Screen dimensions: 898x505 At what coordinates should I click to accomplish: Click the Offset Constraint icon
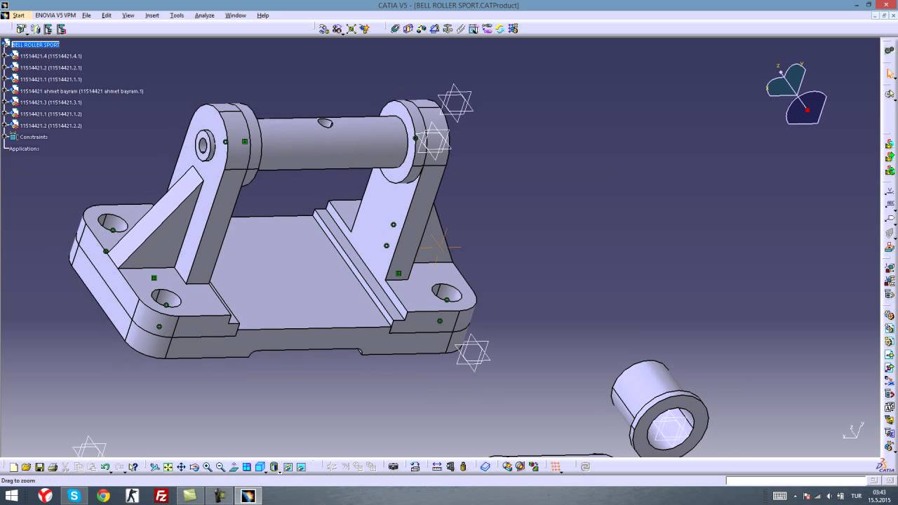pyautogui.click(x=421, y=29)
